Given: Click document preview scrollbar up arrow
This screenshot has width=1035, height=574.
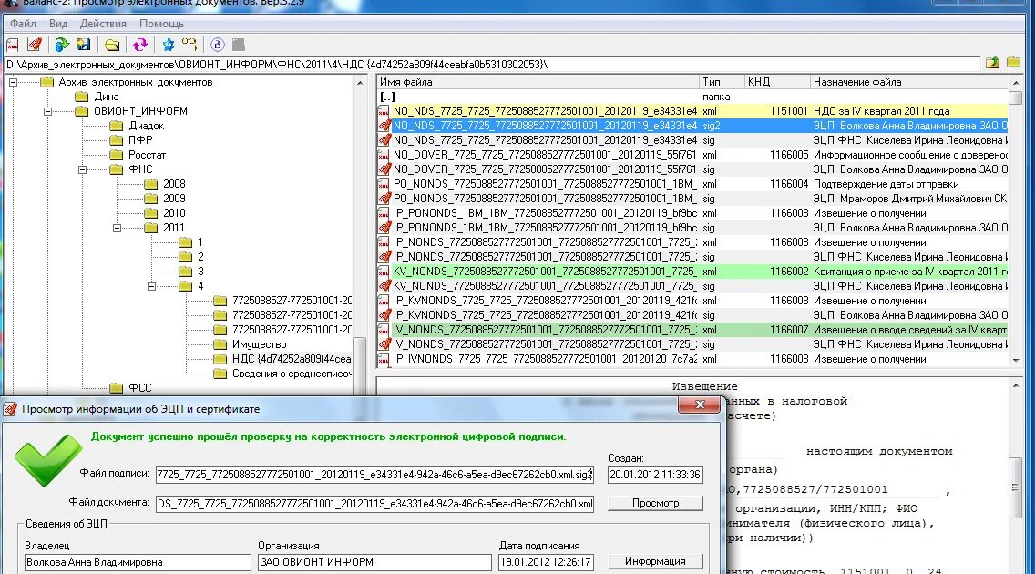Looking at the screenshot, I should [x=1016, y=385].
